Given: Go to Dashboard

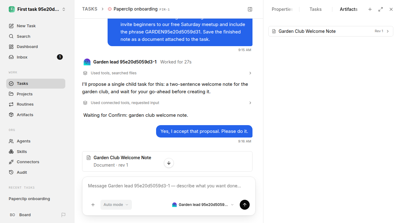Looking at the screenshot, I should pos(36,46).
